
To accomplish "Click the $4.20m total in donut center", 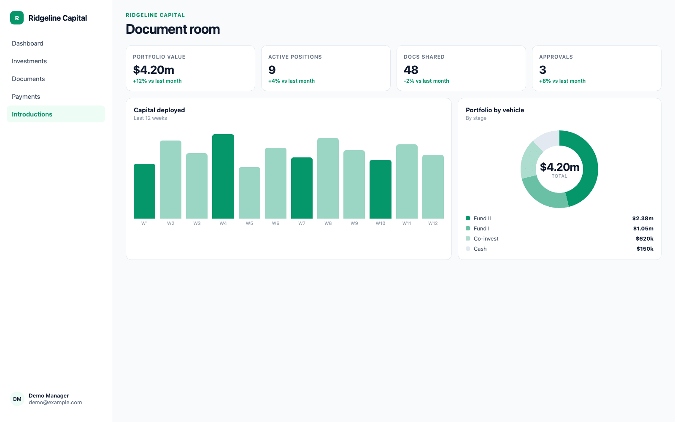I will 559,167.
